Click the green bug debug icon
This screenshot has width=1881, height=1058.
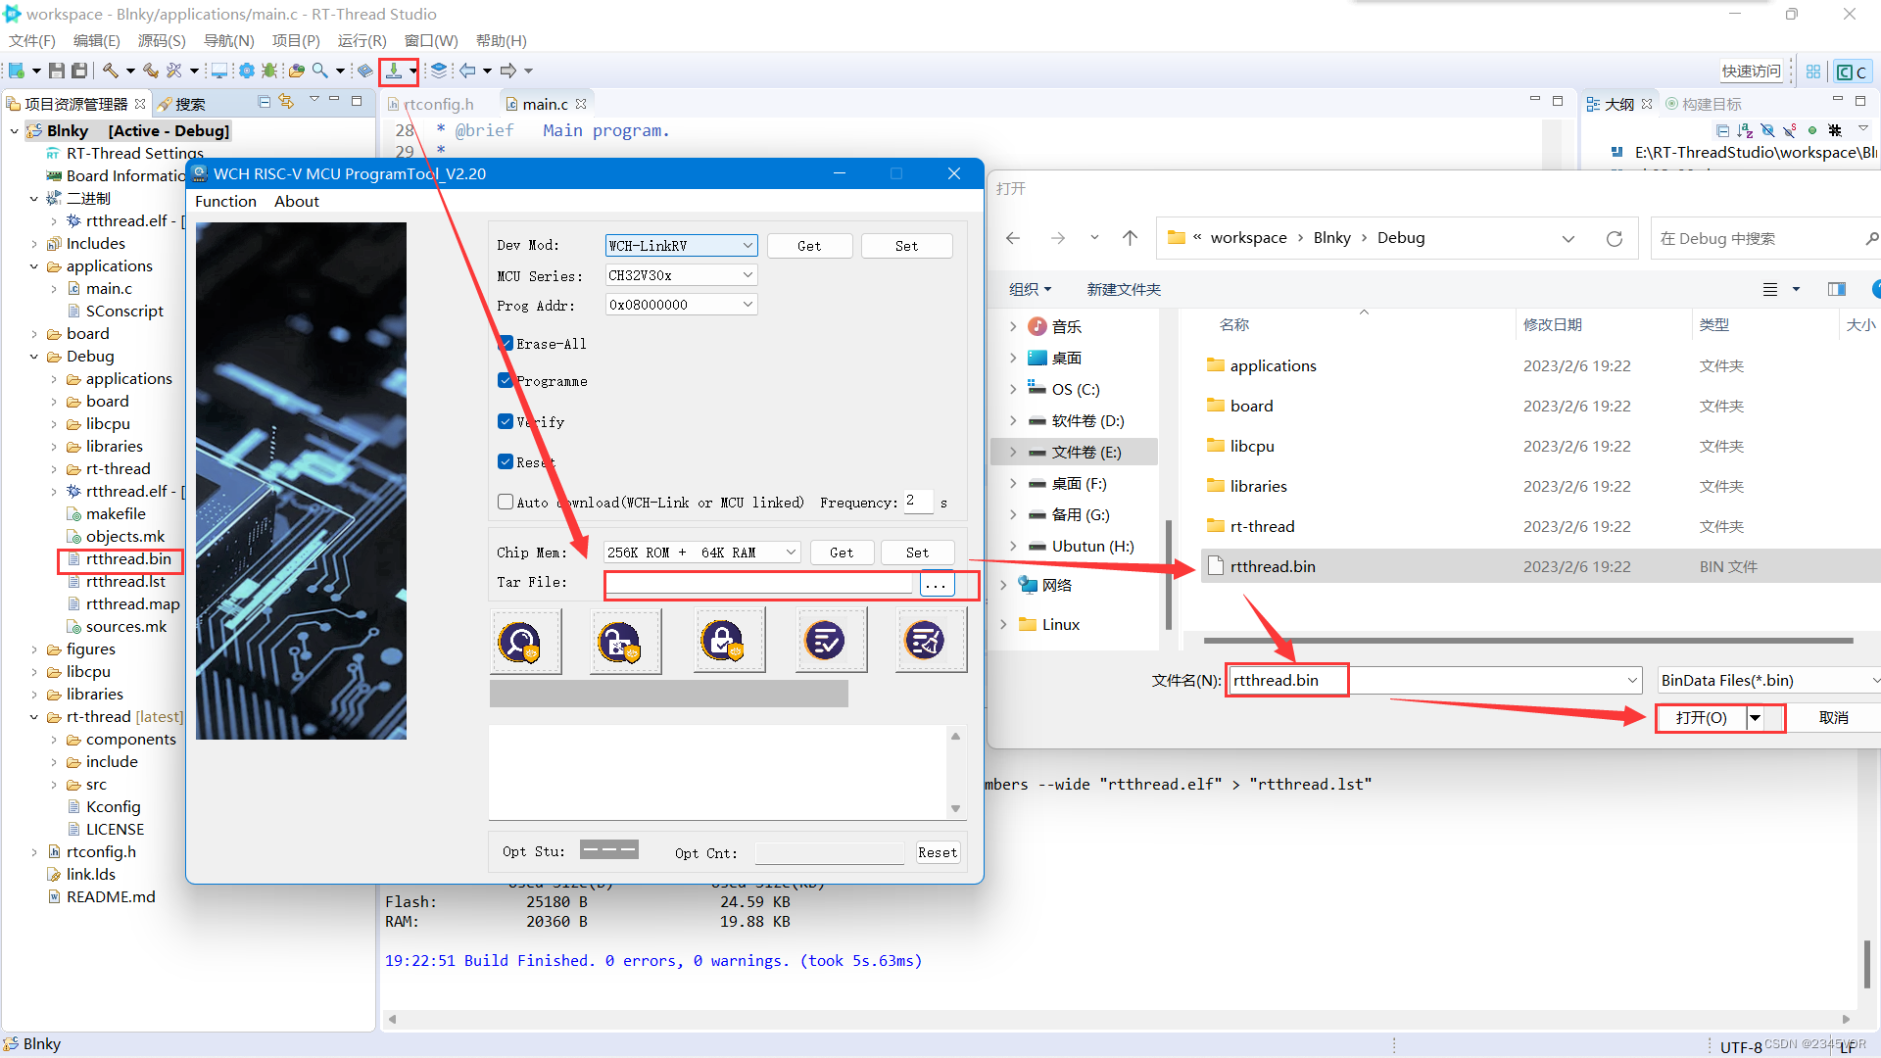[x=268, y=71]
